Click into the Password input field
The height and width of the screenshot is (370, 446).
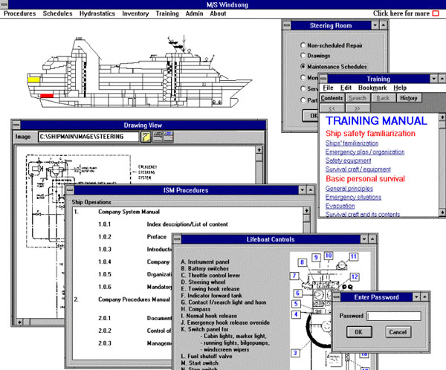(x=394, y=316)
